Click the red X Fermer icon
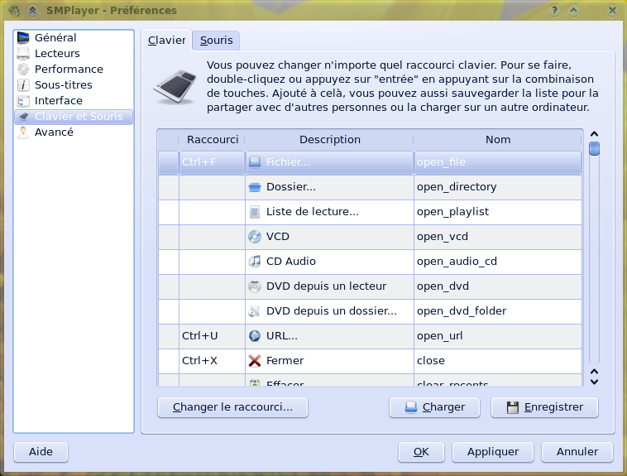627x476 pixels. [255, 361]
